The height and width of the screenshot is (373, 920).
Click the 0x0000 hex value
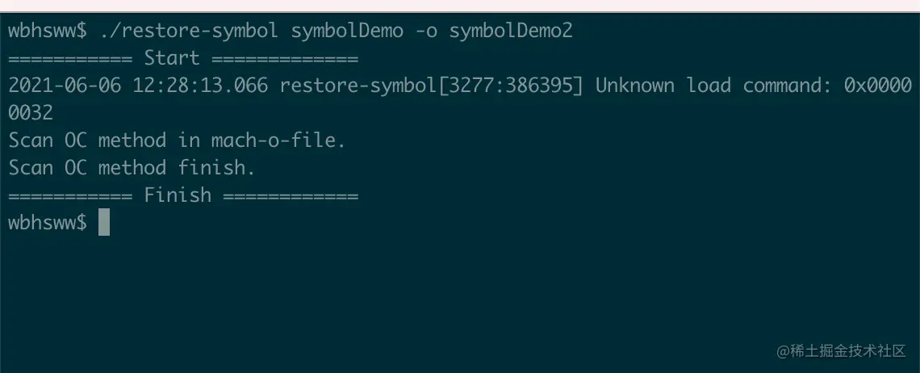[x=878, y=86]
